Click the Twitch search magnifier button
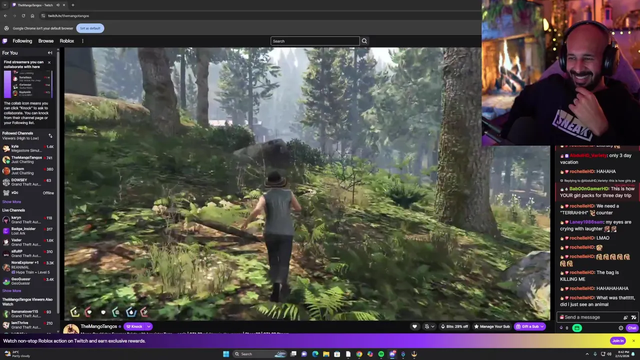640x360 pixels. [364, 41]
